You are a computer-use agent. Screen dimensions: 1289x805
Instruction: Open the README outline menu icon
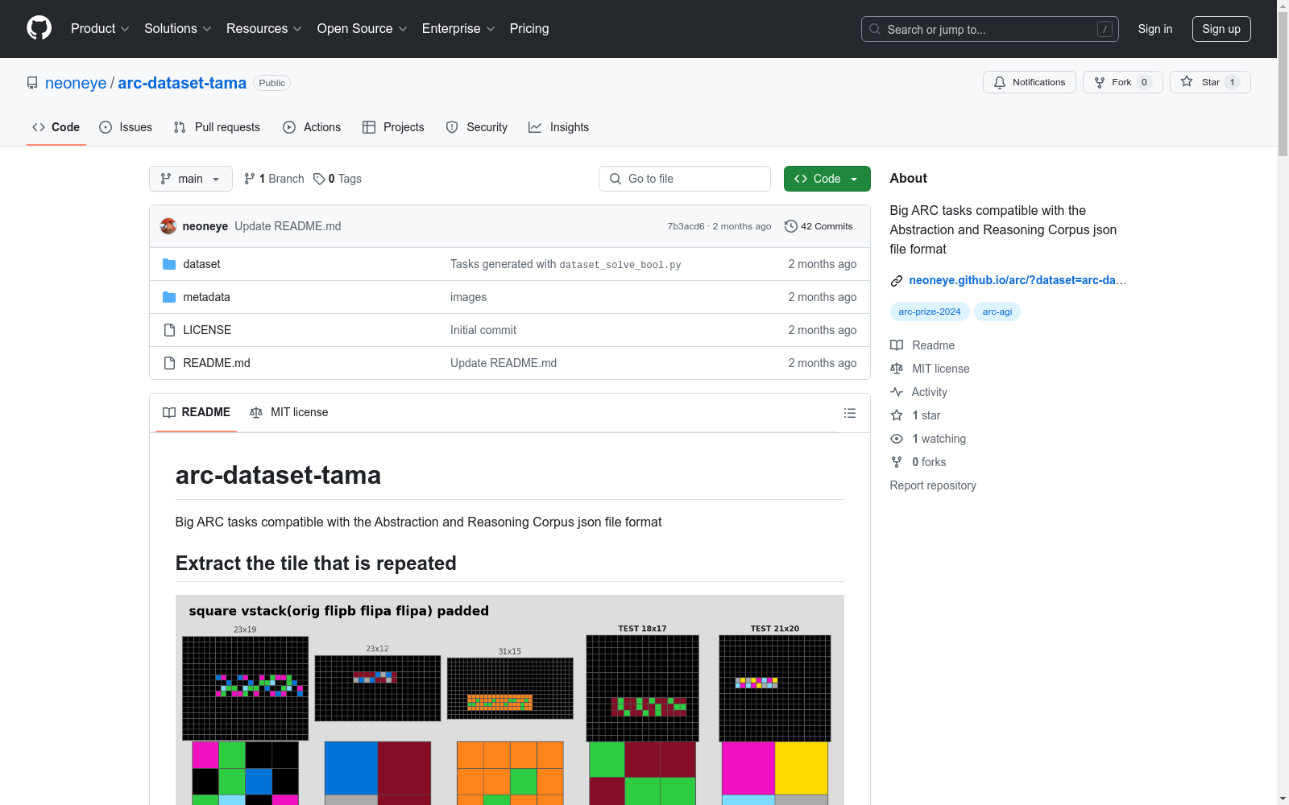point(849,413)
